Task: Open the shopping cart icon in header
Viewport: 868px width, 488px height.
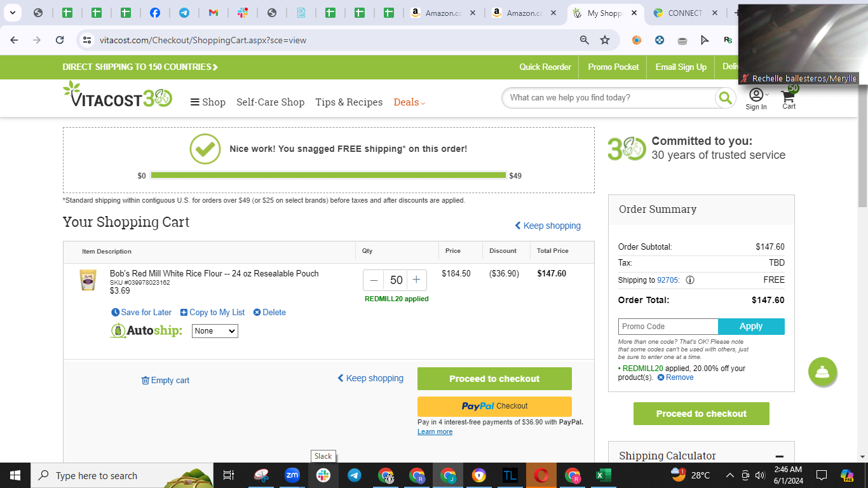Action: pos(789,97)
